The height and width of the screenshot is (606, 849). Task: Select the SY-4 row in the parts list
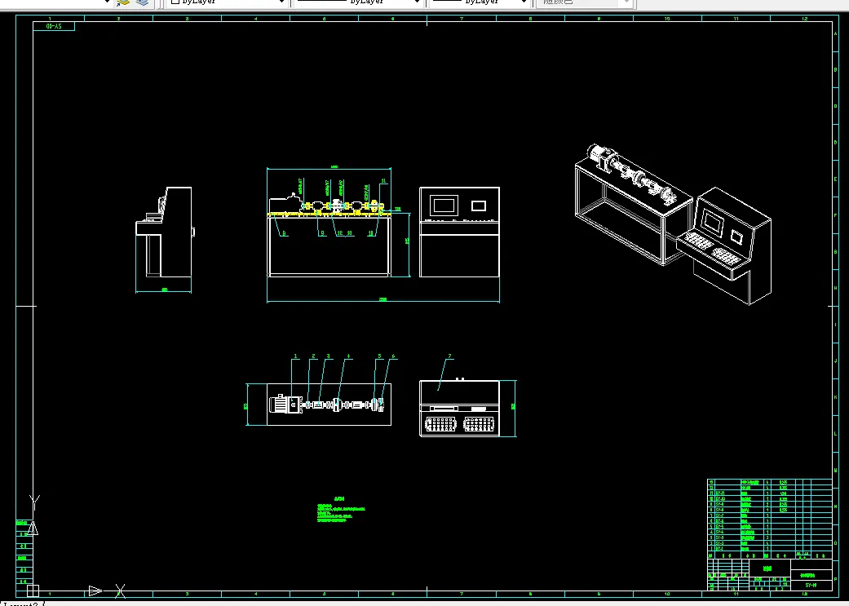[x=769, y=532]
